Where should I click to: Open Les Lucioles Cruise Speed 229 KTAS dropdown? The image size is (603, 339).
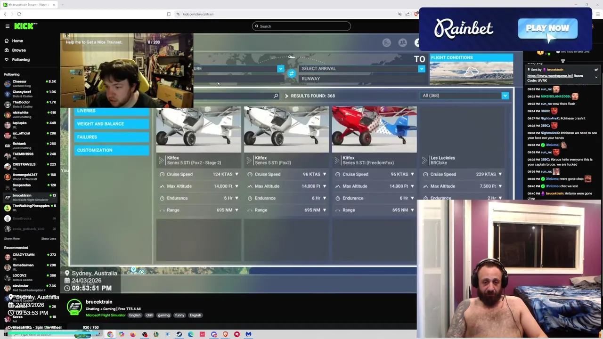(500, 174)
